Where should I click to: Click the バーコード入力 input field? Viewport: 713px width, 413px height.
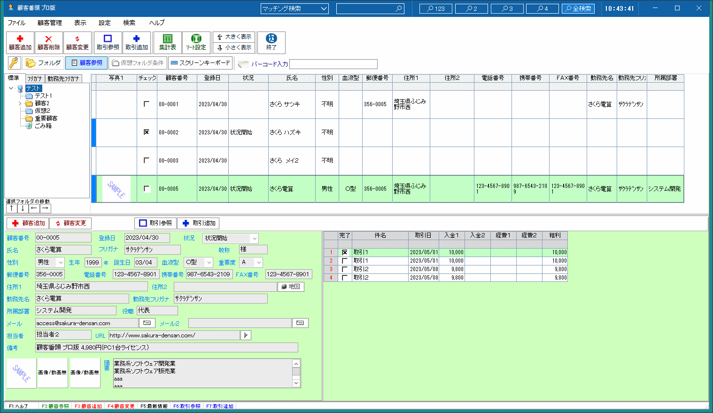(x=333, y=64)
